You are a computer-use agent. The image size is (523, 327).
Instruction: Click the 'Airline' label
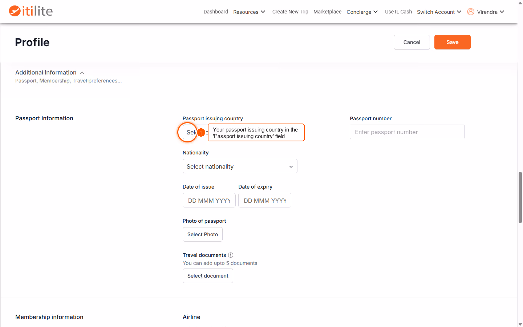click(x=191, y=317)
